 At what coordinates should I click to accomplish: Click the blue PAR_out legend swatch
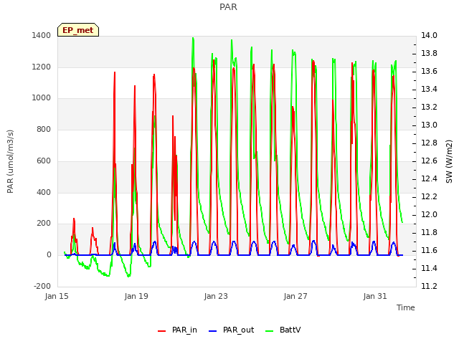(213, 331)
